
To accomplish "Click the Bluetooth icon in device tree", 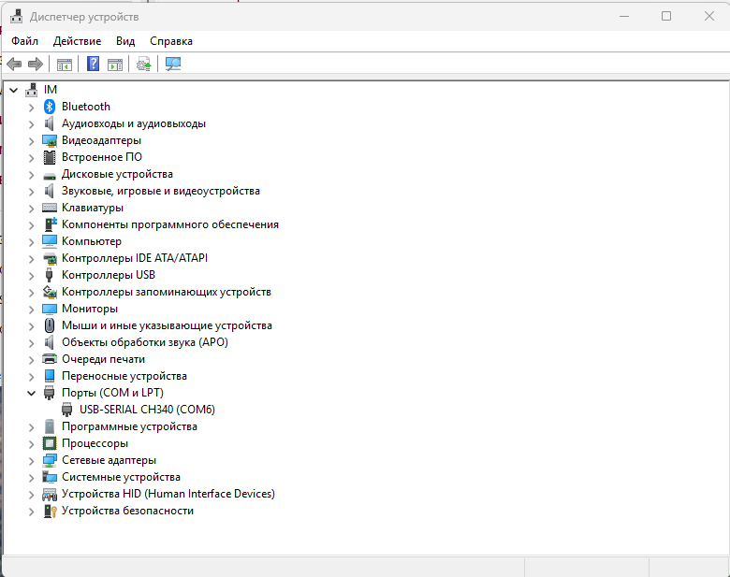I will click(x=51, y=107).
